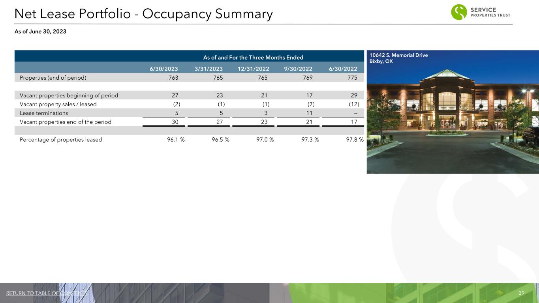The height and width of the screenshot is (303, 539).
Task: Click the 10642 S. Memorial Drive caption
Action: (398, 55)
